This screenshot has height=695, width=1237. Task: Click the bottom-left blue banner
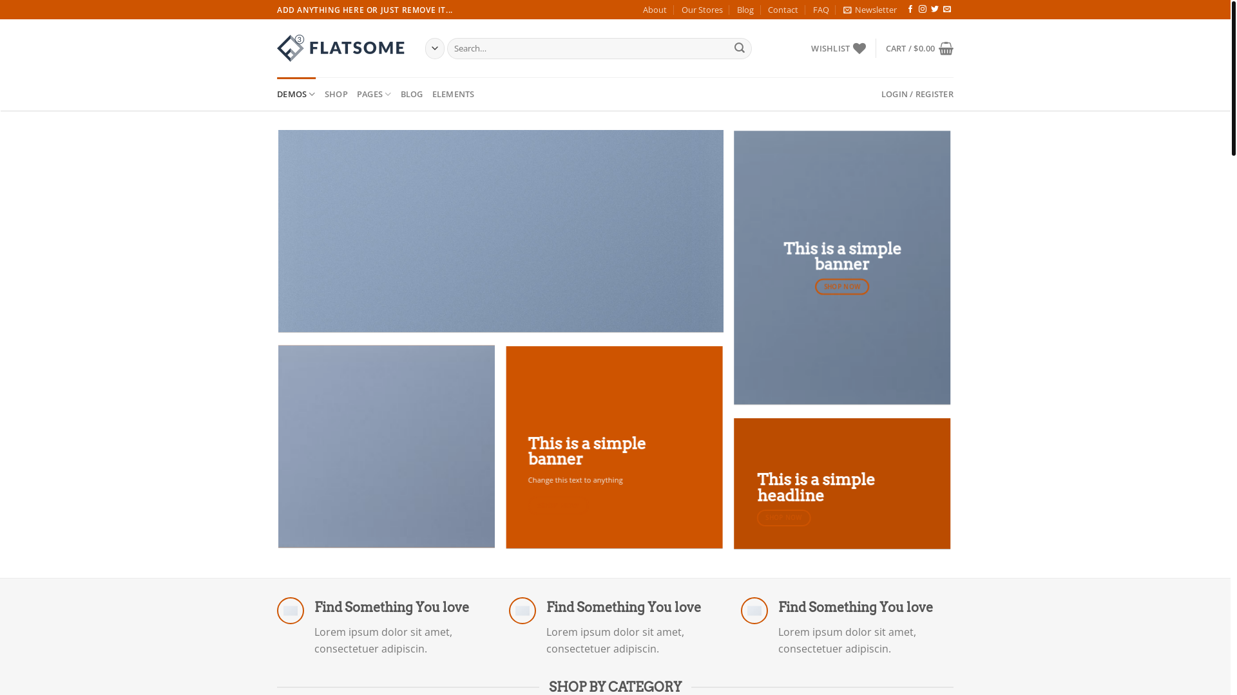(387, 447)
